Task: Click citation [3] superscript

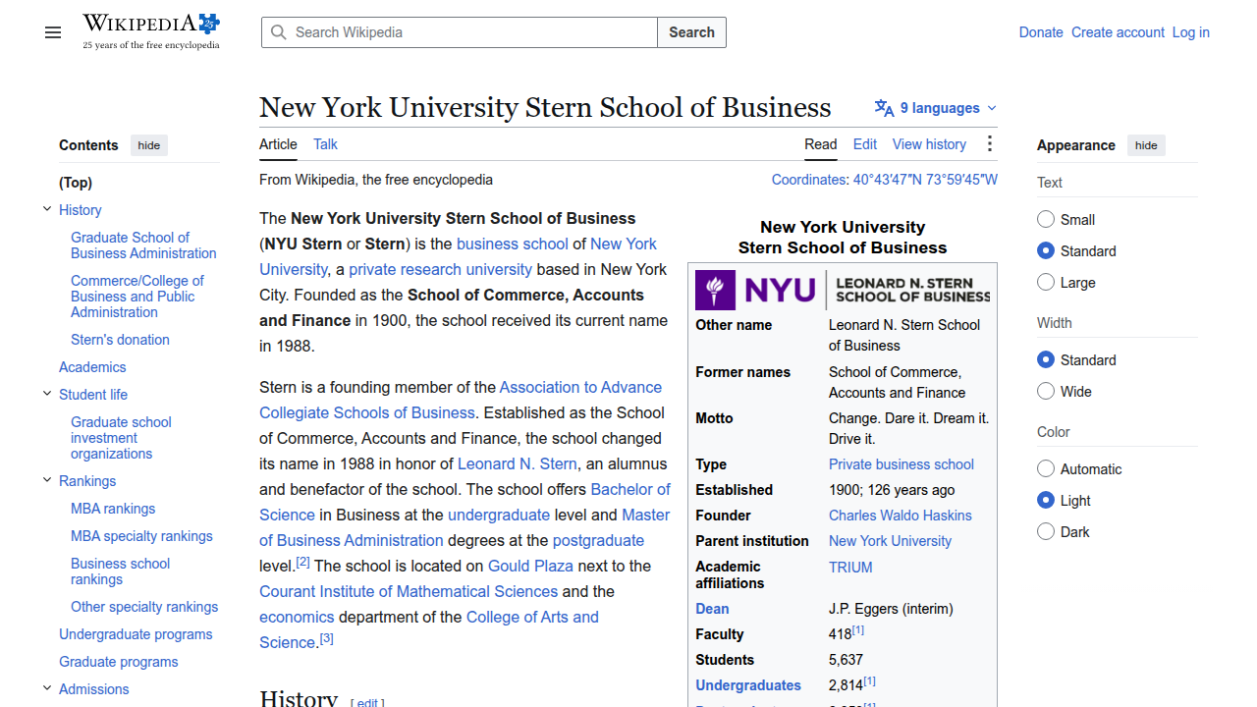Action: (327, 638)
